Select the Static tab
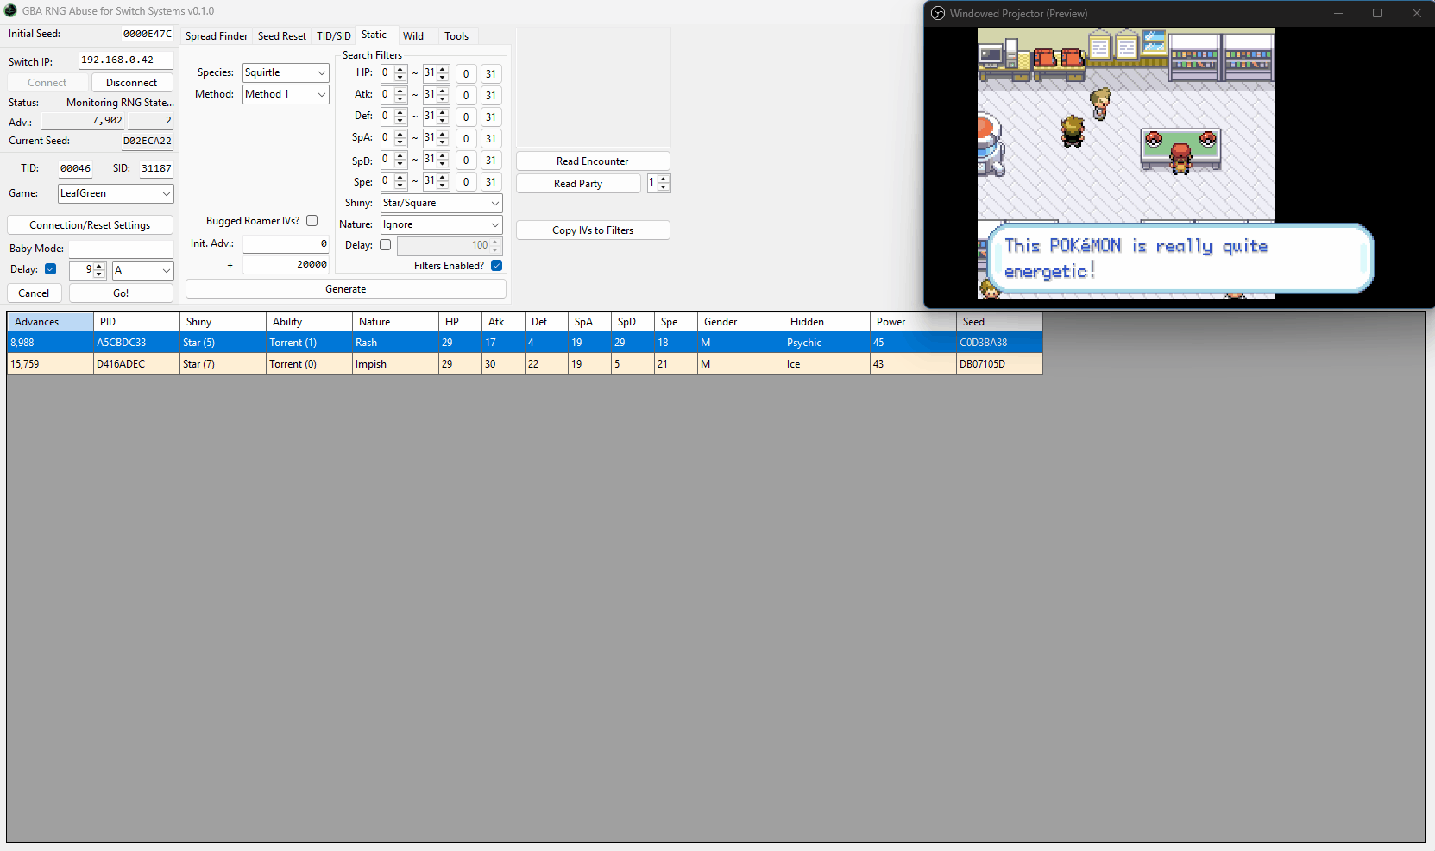The image size is (1435, 851). pyautogui.click(x=374, y=35)
